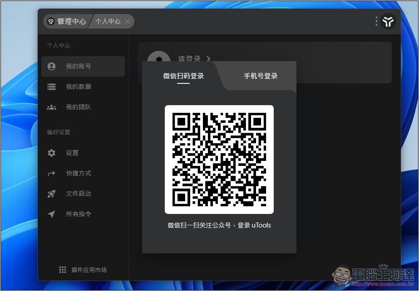Click the default user avatar

pyautogui.click(x=159, y=59)
